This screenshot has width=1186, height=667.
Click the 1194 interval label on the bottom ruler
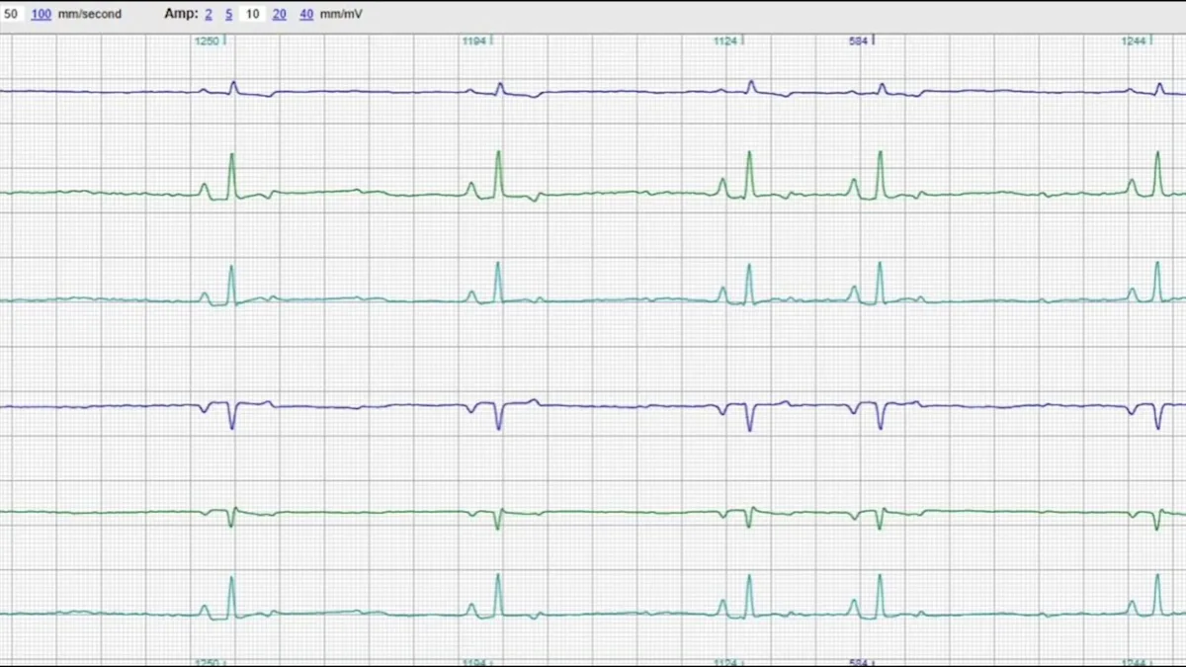tap(476, 662)
